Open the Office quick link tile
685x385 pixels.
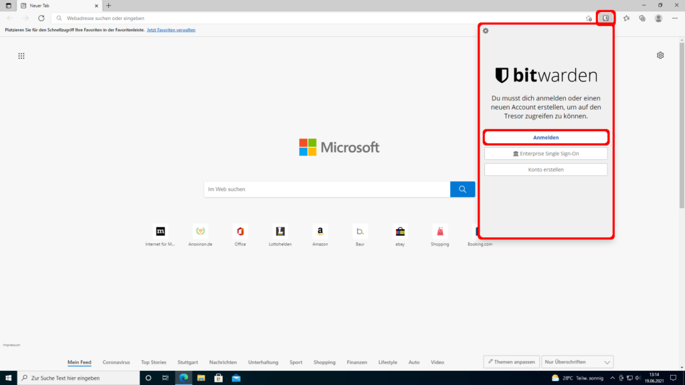[240, 235]
